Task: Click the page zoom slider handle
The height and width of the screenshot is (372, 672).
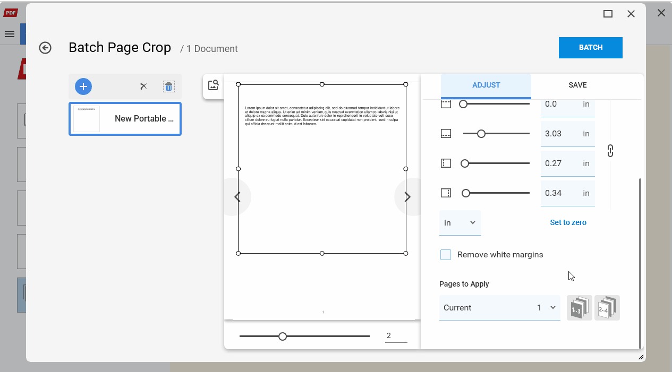Action: (283, 336)
